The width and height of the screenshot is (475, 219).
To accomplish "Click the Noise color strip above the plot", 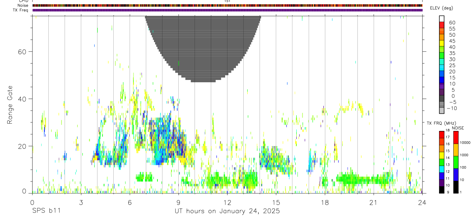I will [x=227, y=5].
